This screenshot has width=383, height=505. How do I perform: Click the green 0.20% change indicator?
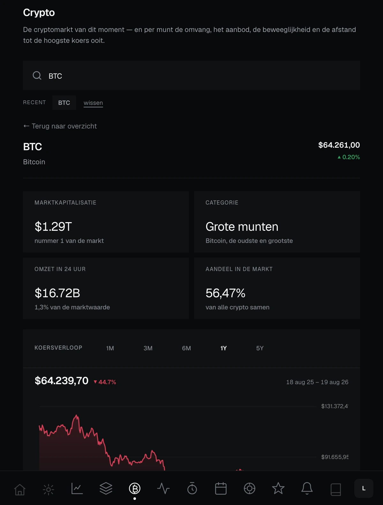pyautogui.click(x=349, y=157)
